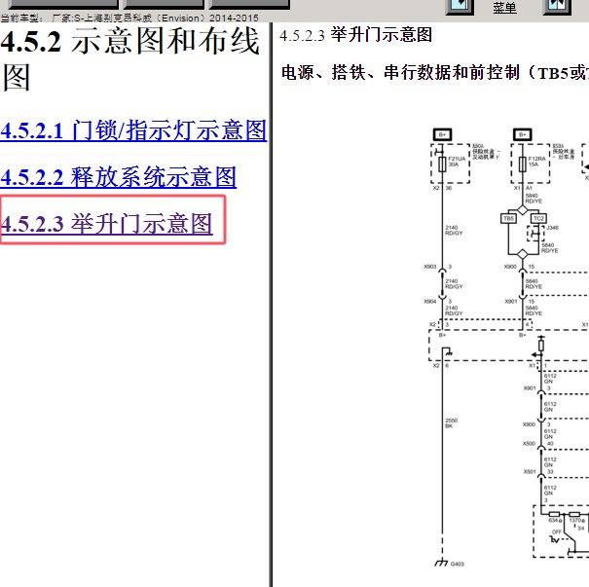Click the 电源、搭铁、串行数据 subtitle
This screenshot has height=587, width=589.
click(435, 72)
